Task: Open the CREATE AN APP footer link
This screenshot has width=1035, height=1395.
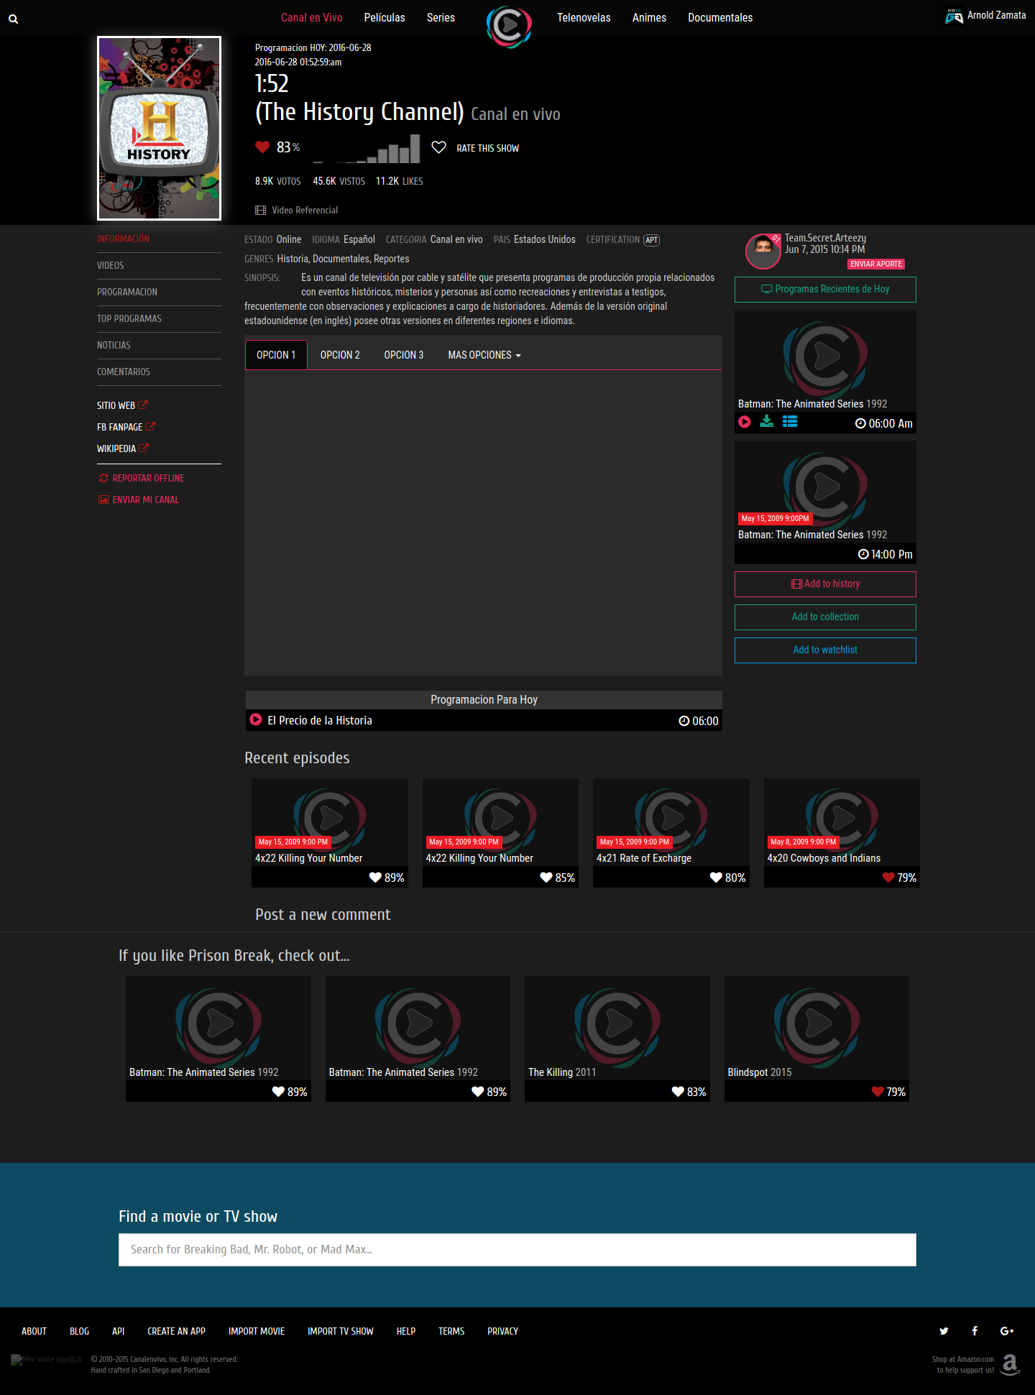Action: pyautogui.click(x=176, y=1331)
